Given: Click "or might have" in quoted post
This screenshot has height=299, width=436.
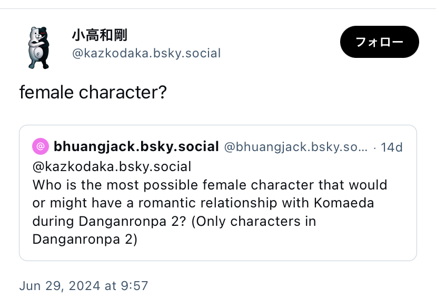Looking at the screenshot, I should click(x=77, y=203).
